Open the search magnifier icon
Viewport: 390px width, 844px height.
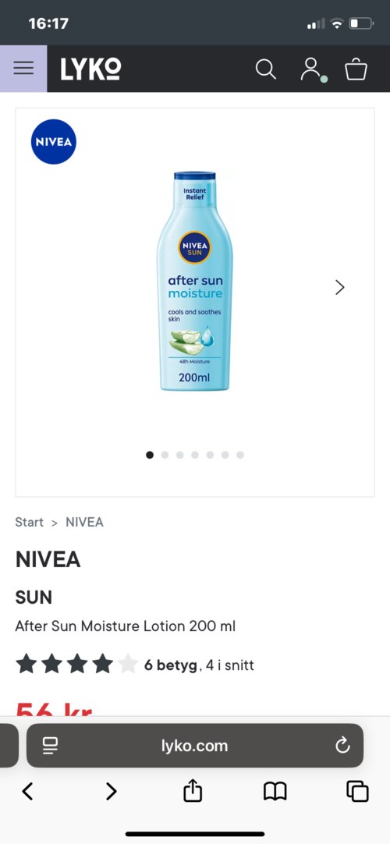pyautogui.click(x=265, y=69)
